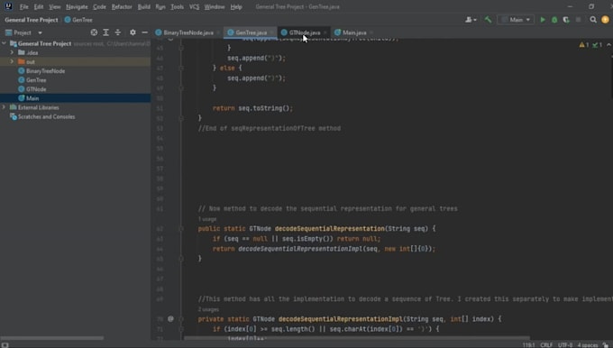Screen dimensions: 613x348
Task: Expand the inspections widget chevron
Action: (608, 45)
